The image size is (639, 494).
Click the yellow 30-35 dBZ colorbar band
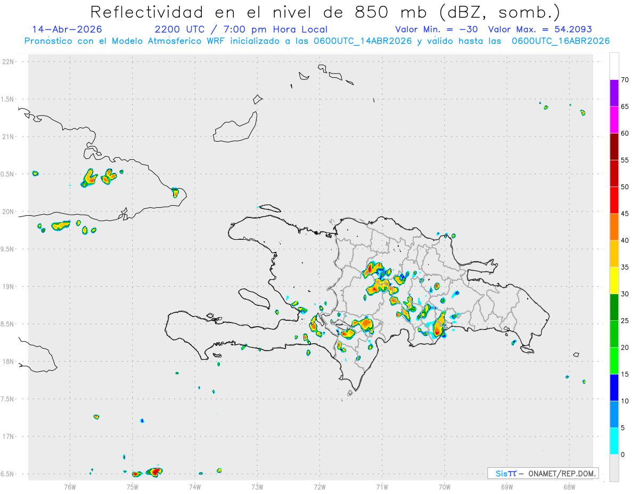(614, 280)
